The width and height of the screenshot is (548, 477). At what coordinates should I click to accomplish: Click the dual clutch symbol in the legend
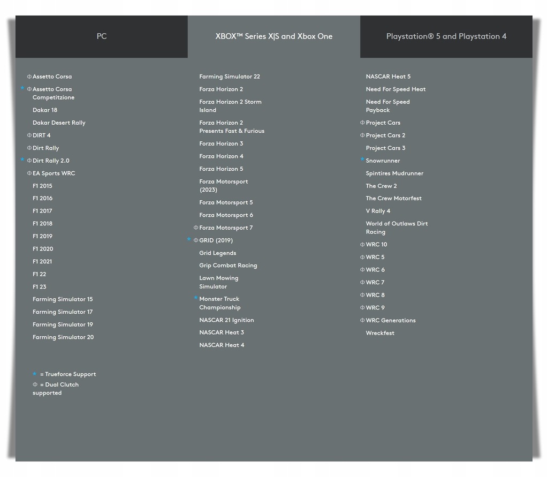tap(35, 384)
